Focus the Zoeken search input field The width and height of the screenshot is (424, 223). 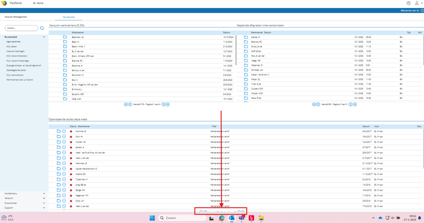coord(21,28)
